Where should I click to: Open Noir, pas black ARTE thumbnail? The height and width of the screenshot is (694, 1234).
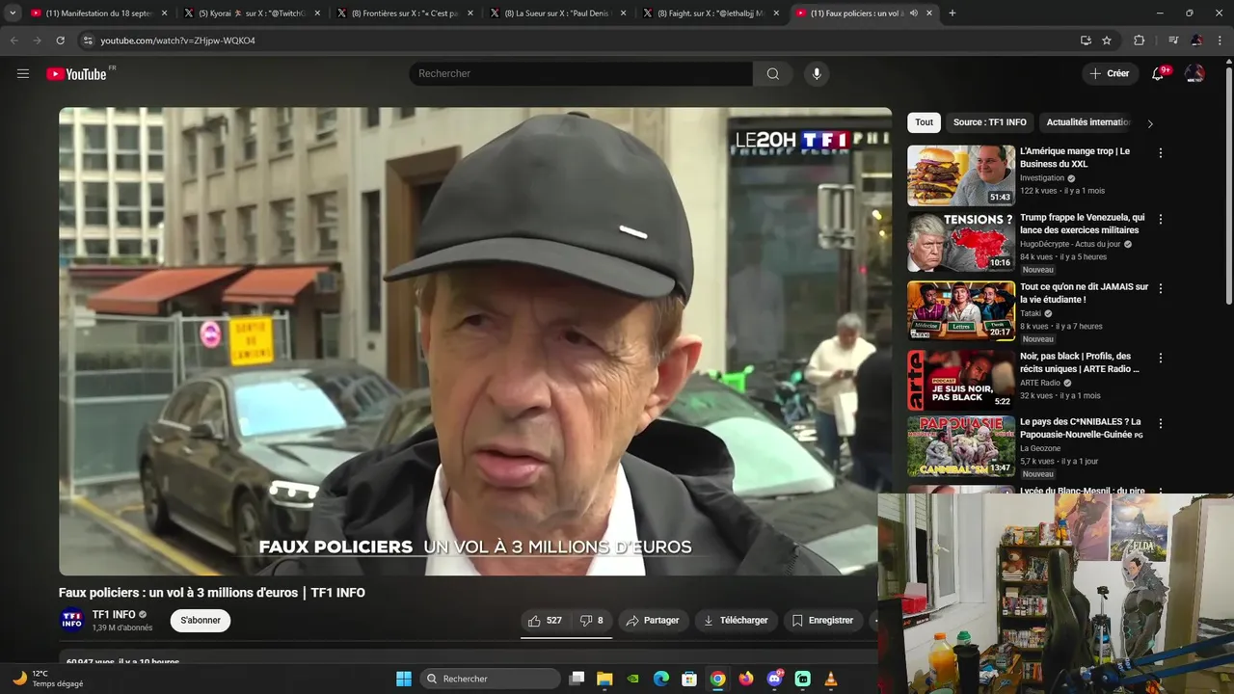click(x=961, y=380)
